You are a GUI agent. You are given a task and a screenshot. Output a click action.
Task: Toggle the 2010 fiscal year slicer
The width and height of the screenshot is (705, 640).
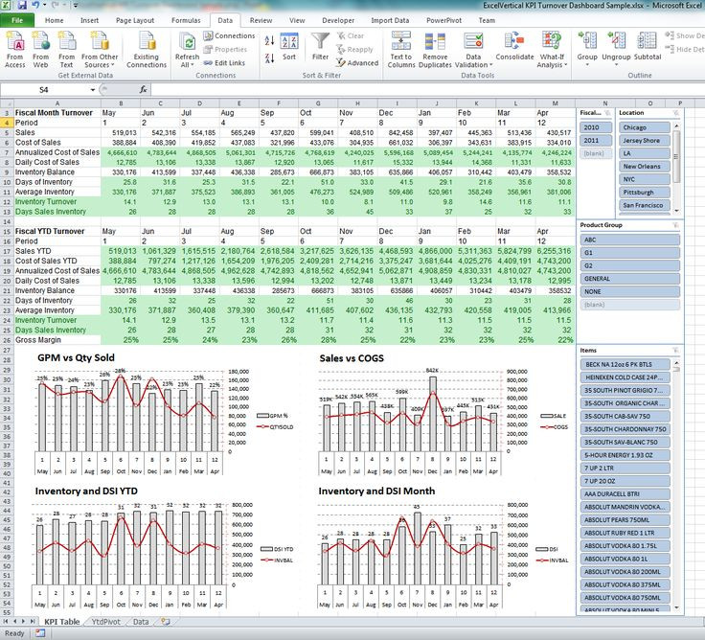pyautogui.click(x=595, y=127)
